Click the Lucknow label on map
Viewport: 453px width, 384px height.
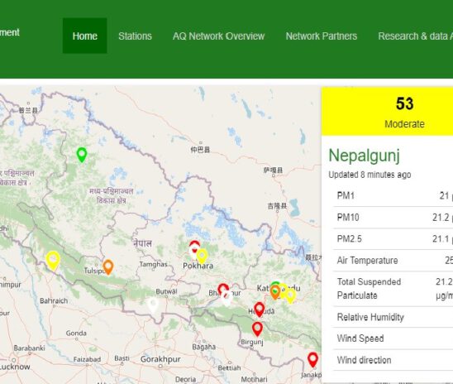click(14, 367)
